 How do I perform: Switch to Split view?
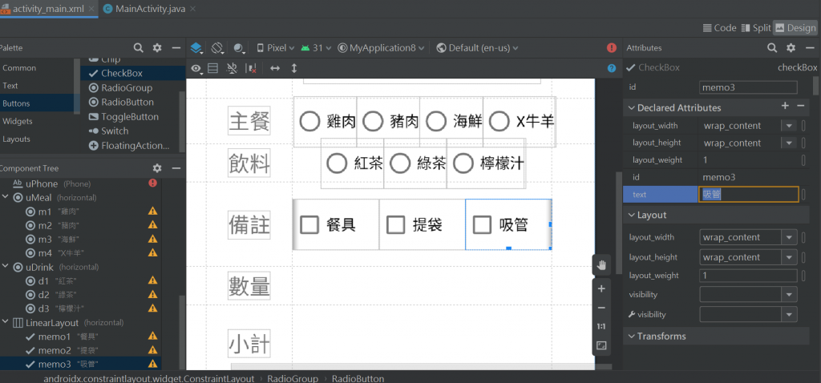pos(757,28)
